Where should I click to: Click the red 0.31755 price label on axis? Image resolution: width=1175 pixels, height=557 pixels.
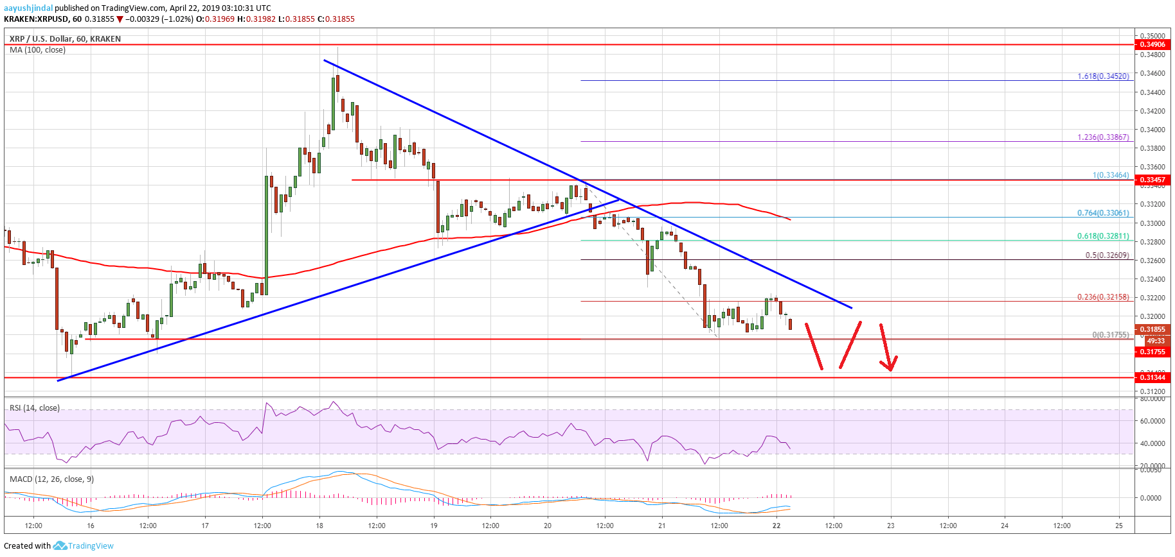tap(1153, 352)
